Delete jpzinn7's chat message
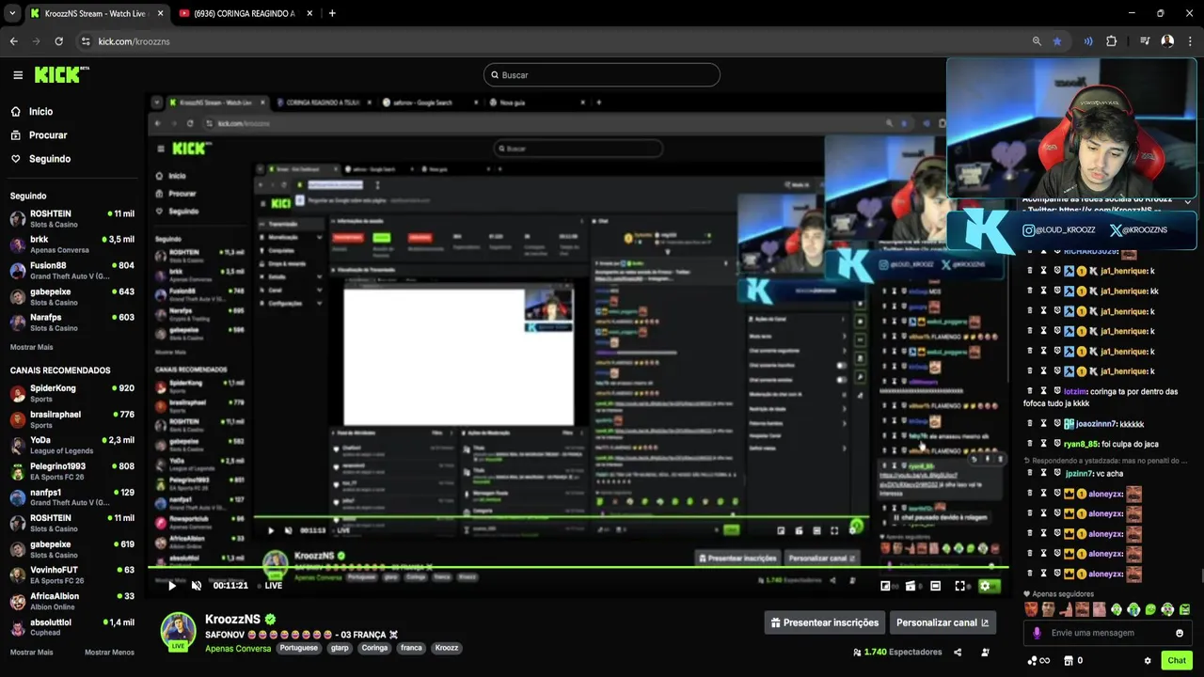Viewport: 1204px width, 677px height. pos(1029,473)
